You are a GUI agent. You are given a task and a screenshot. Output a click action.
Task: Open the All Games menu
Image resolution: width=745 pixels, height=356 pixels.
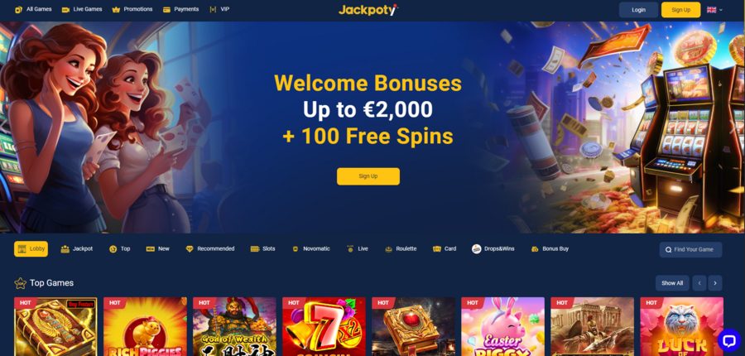(x=33, y=9)
